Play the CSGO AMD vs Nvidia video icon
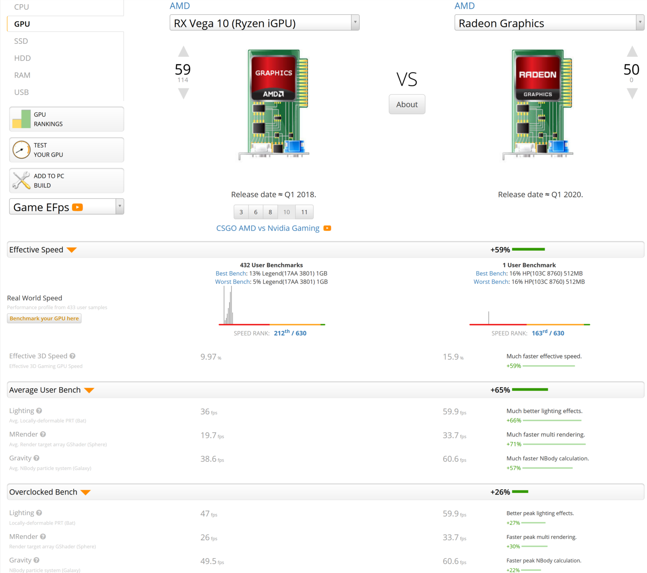647x573 pixels. click(327, 228)
